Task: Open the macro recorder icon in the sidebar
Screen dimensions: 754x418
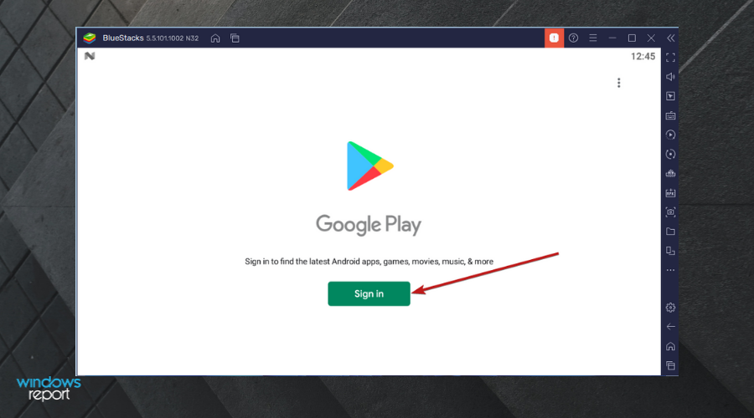Action: pos(671,173)
